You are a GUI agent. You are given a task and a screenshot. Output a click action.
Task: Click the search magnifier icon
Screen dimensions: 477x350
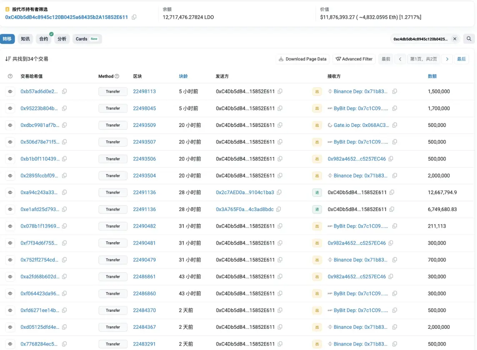pos(469,39)
